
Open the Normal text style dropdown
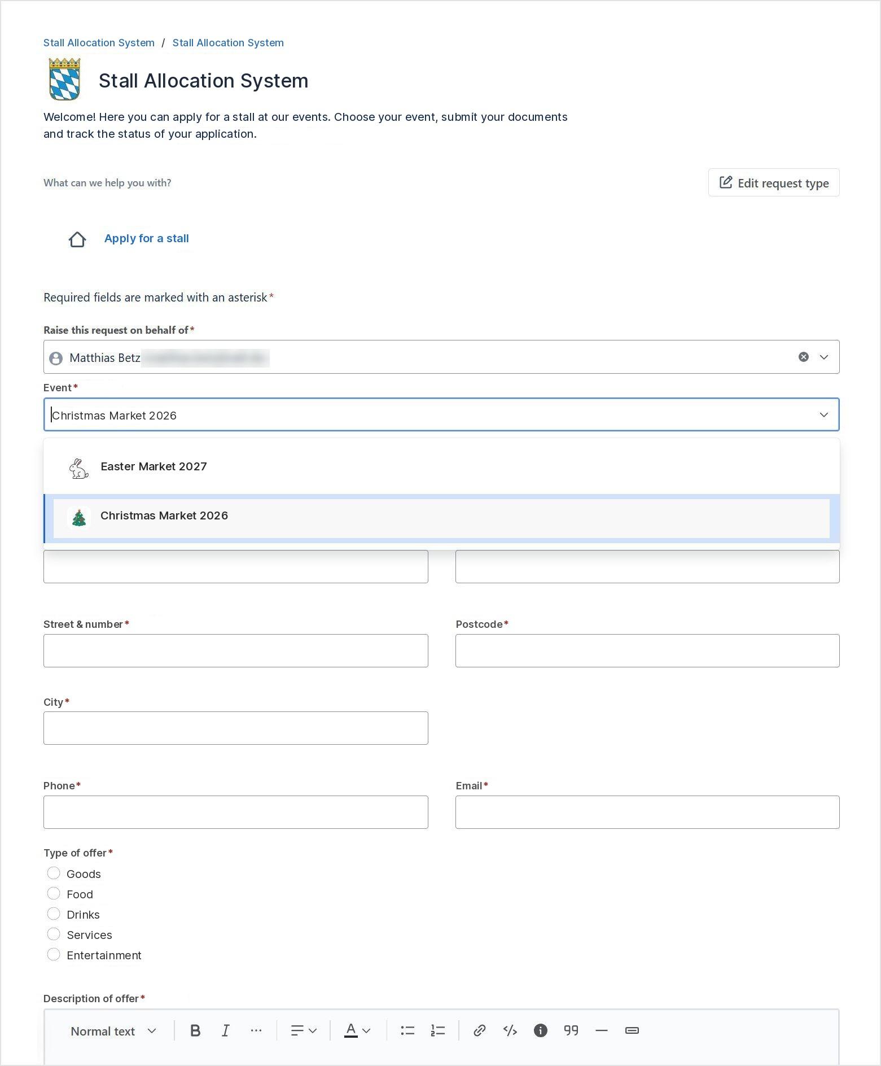[x=113, y=1031]
